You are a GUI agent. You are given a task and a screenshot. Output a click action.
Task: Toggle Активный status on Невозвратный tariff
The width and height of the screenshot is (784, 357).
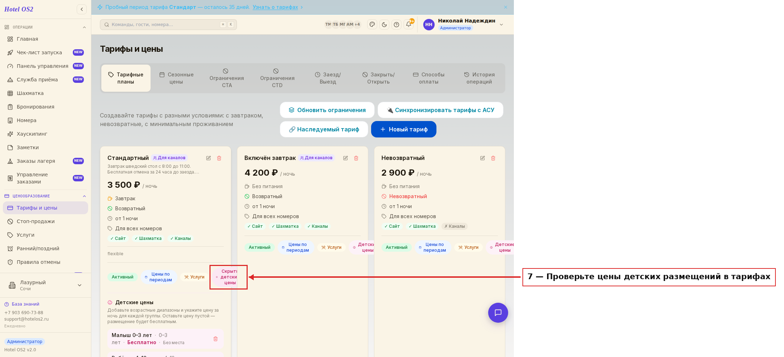(x=396, y=247)
